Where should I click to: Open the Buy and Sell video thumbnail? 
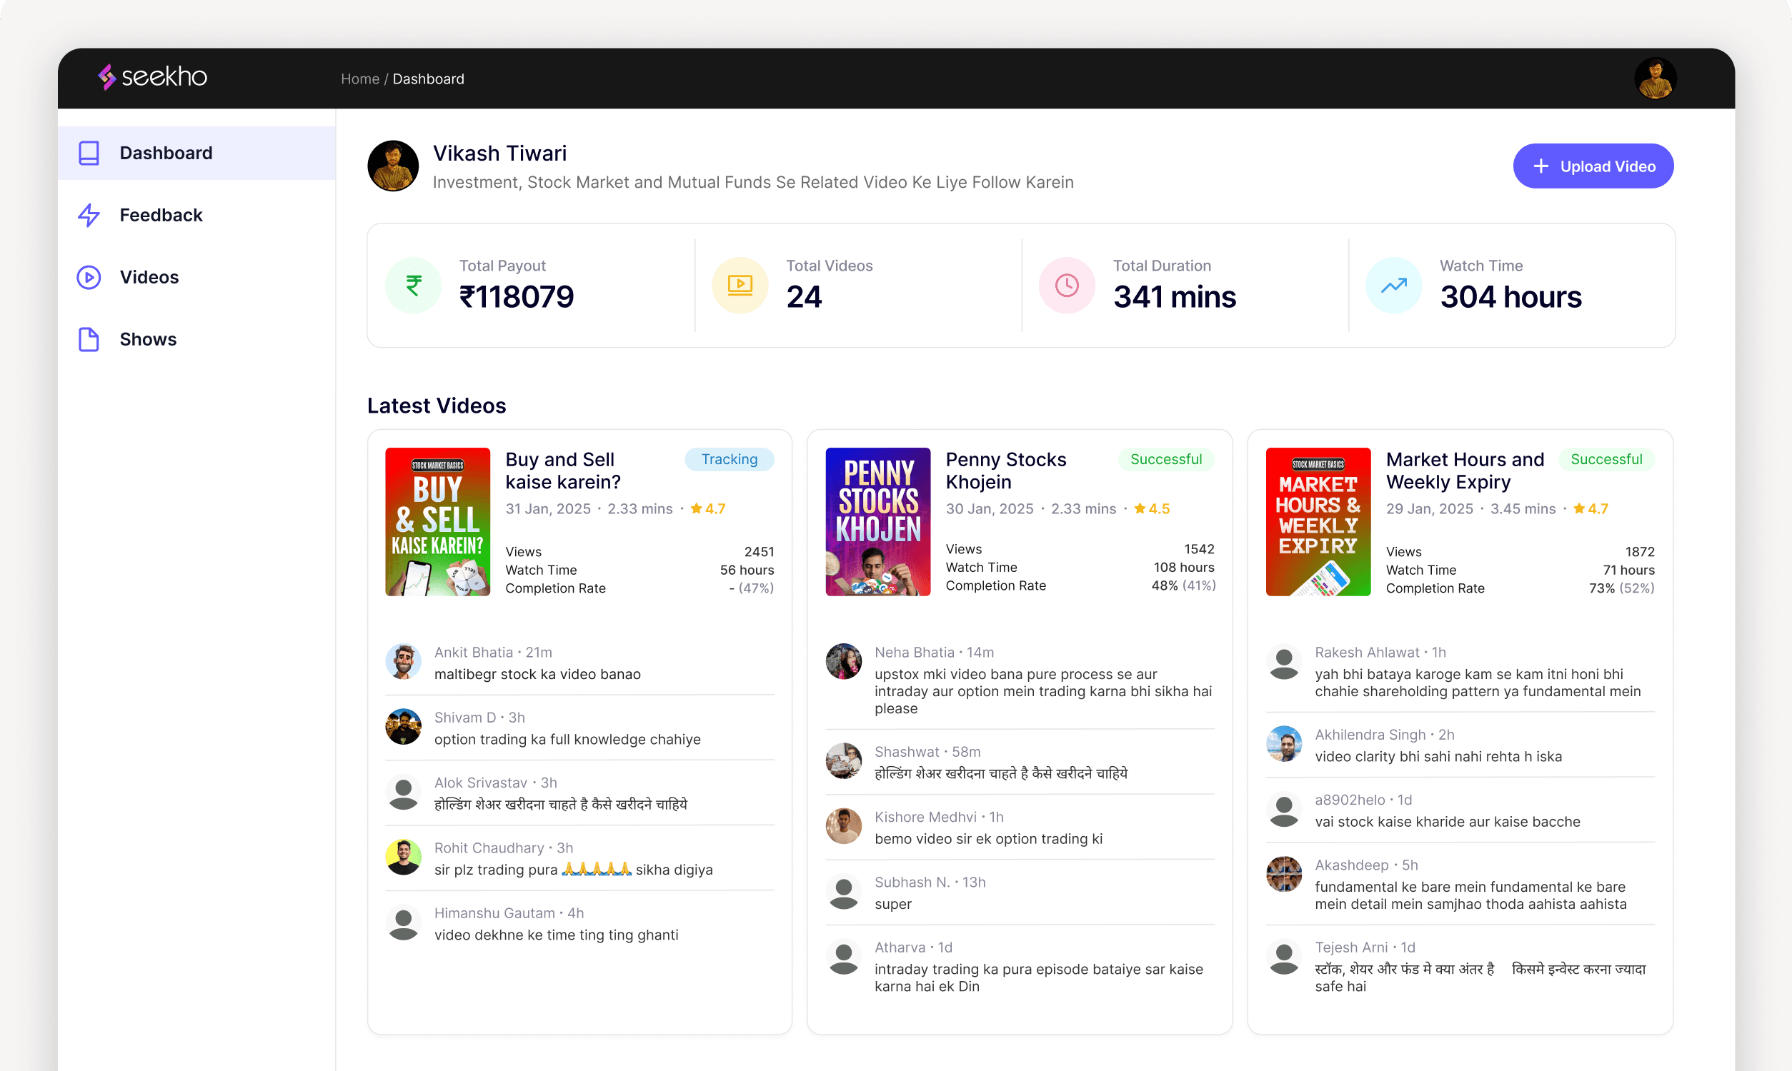point(437,521)
